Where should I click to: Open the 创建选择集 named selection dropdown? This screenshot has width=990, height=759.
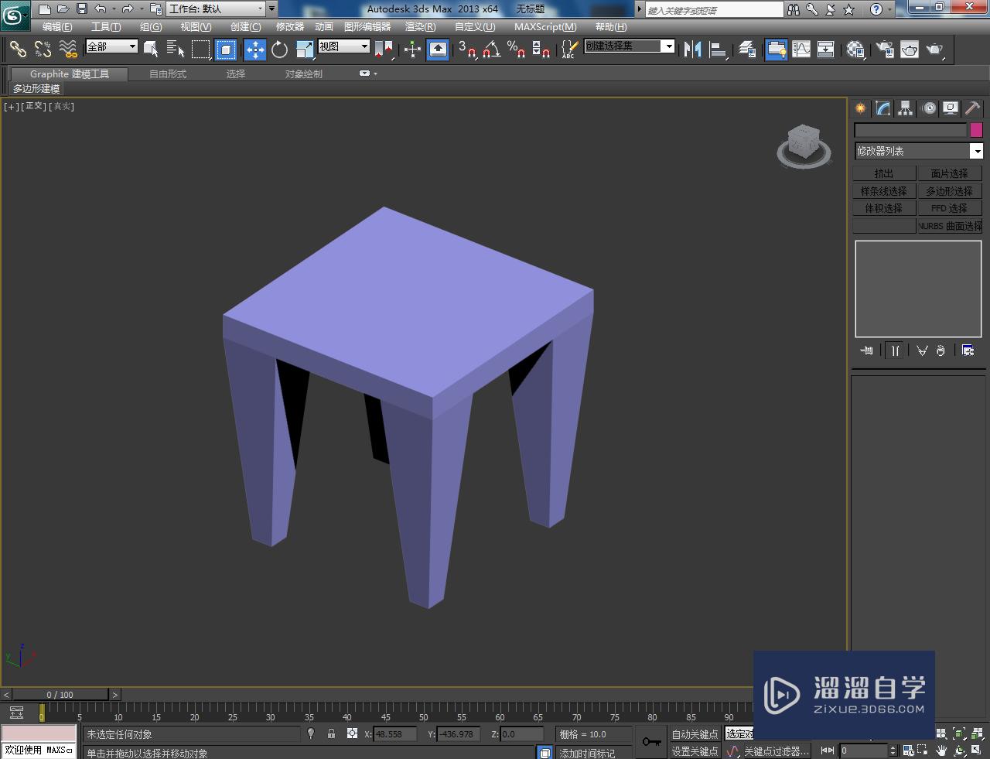pyautogui.click(x=629, y=46)
